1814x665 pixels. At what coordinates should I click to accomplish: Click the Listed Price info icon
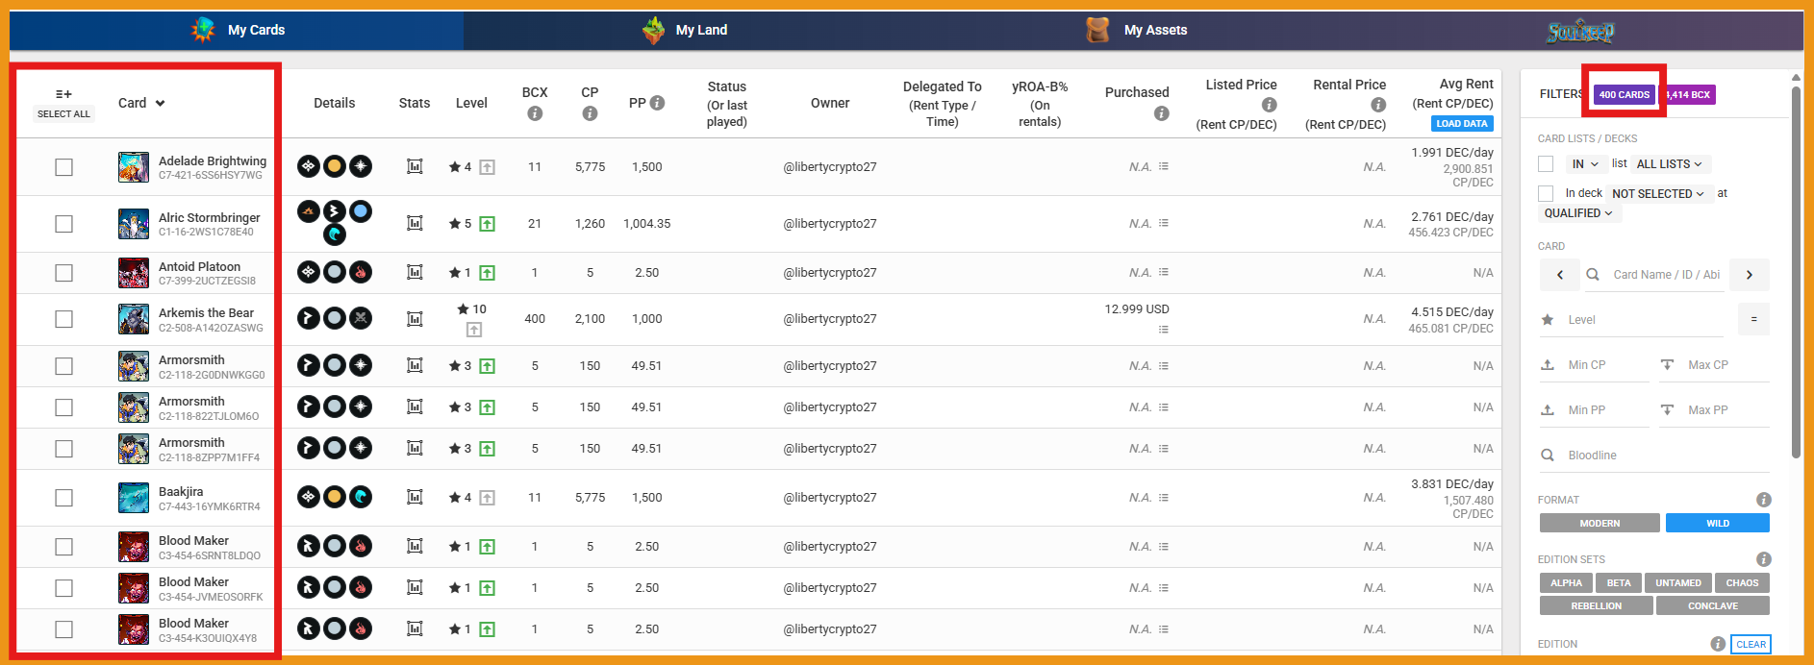tap(1270, 105)
